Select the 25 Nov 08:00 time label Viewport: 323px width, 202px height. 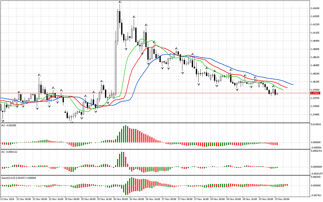pos(89,199)
